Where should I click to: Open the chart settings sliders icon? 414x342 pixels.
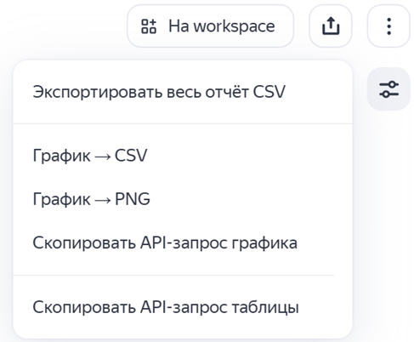388,89
